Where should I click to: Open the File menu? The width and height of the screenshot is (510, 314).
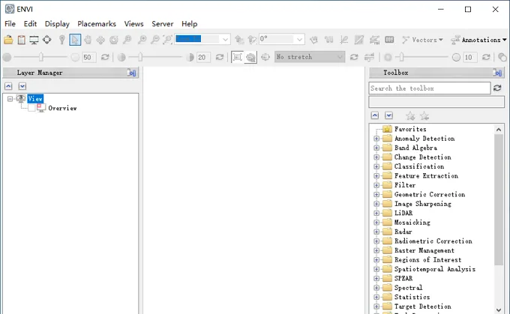pos(10,24)
